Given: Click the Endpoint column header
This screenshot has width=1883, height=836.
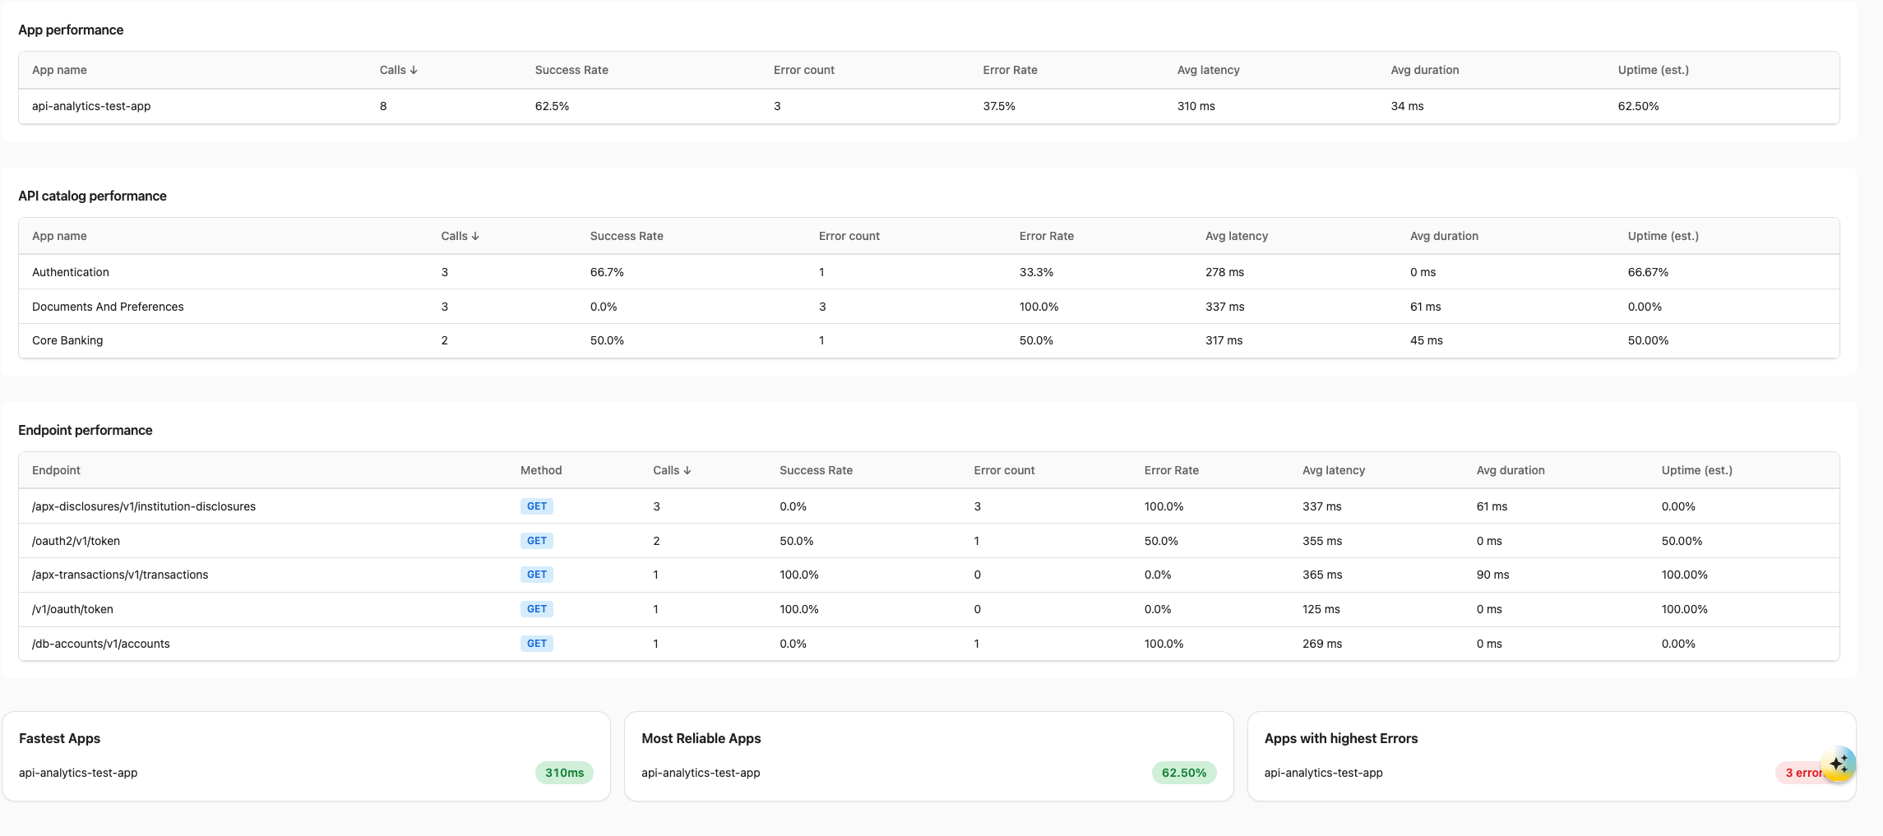Looking at the screenshot, I should (56, 470).
